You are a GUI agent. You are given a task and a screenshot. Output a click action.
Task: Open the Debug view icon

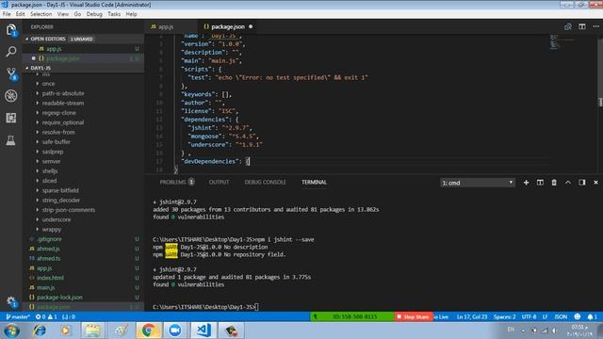pos(10,96)
